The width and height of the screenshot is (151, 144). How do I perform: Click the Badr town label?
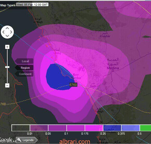coord(93,86)
